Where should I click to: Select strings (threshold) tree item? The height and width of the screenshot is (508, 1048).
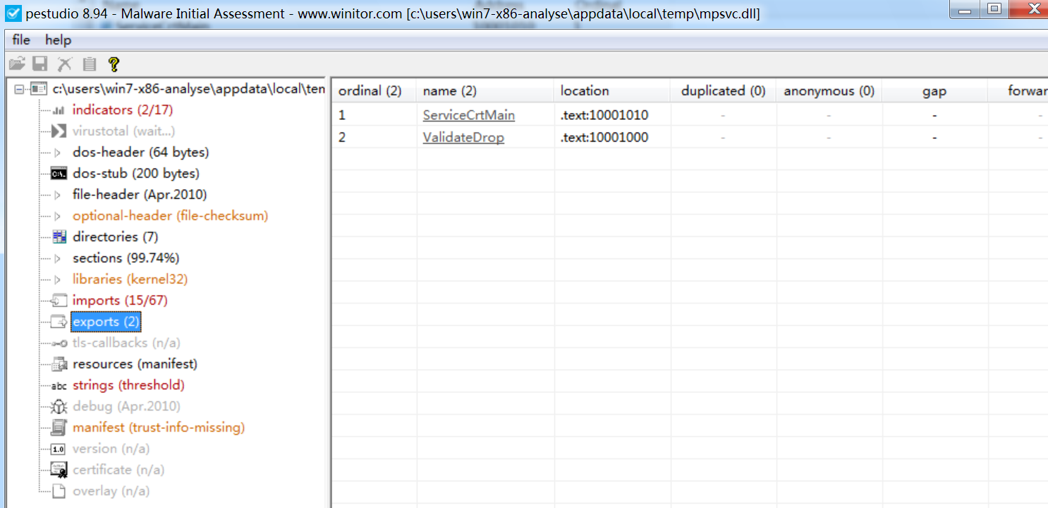[x=128, y=385]
